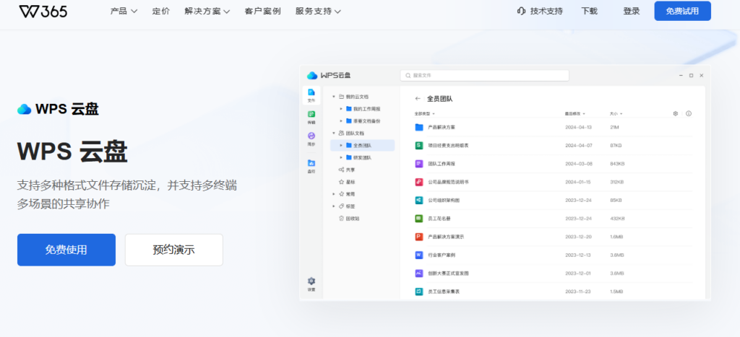Expand the 标签 tree arrow
The height and width of the screenshot is (337, 740).
pyautogui.click(x=334, y=206)
